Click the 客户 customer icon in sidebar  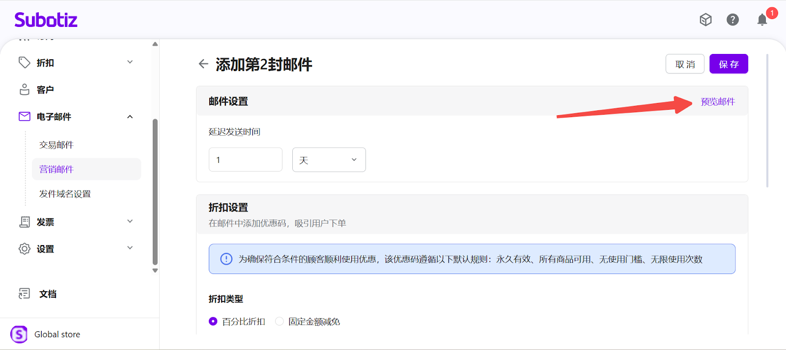[x=24, y=90]
